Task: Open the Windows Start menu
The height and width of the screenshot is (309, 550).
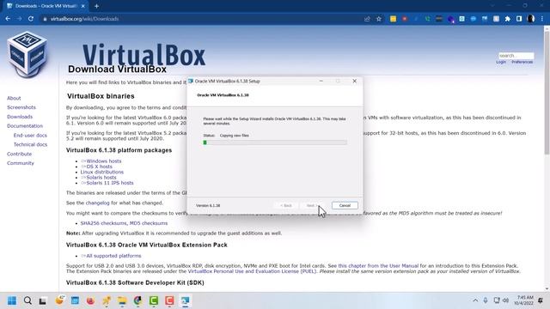Action: click(x=12, y=300)
